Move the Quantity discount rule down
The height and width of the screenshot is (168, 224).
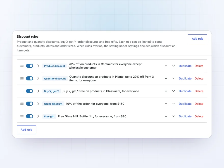(x=173, y=78)
